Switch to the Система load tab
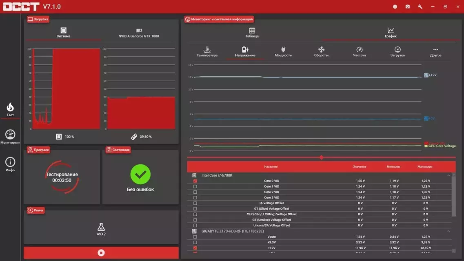Viewport: 464px width, 261px height. click(63, 33)
